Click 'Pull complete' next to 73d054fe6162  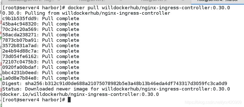(x=61, y=56)
